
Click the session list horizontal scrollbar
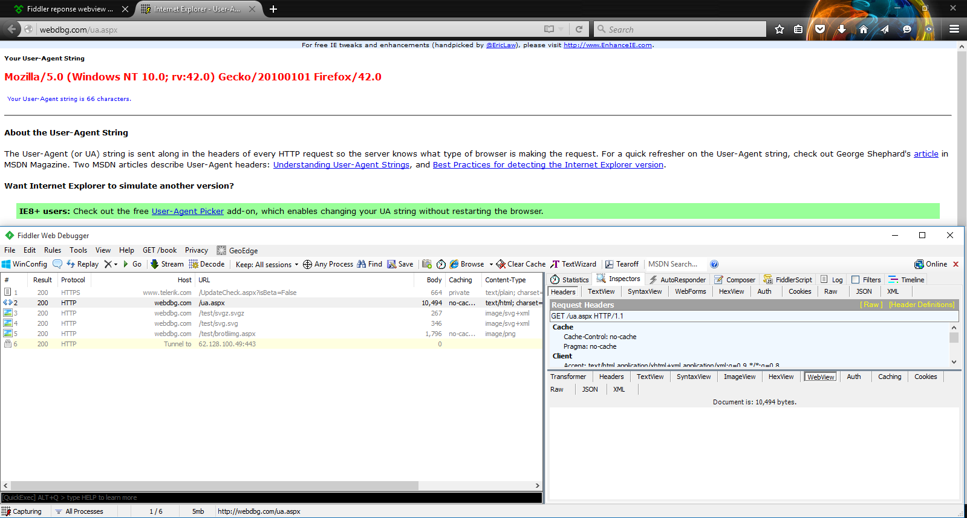coord(215,485)
